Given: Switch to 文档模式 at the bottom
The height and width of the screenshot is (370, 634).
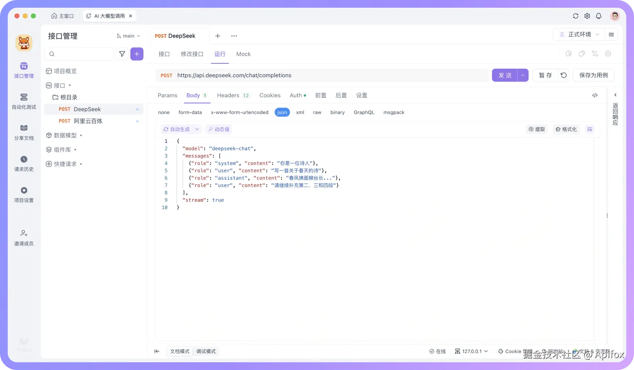Looking at the screenshot, I should (x=180, y=351).
